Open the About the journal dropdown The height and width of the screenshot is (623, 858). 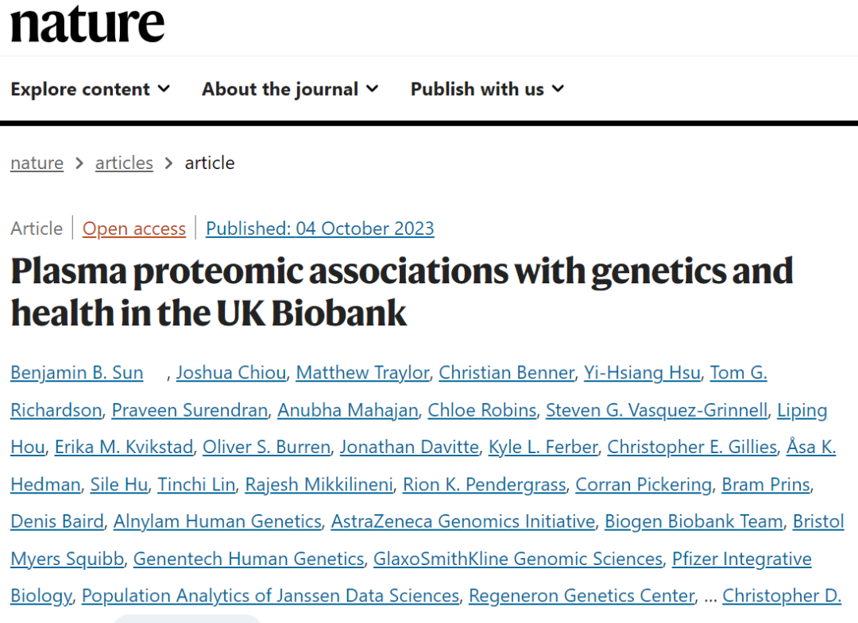[x=290, y=89]
